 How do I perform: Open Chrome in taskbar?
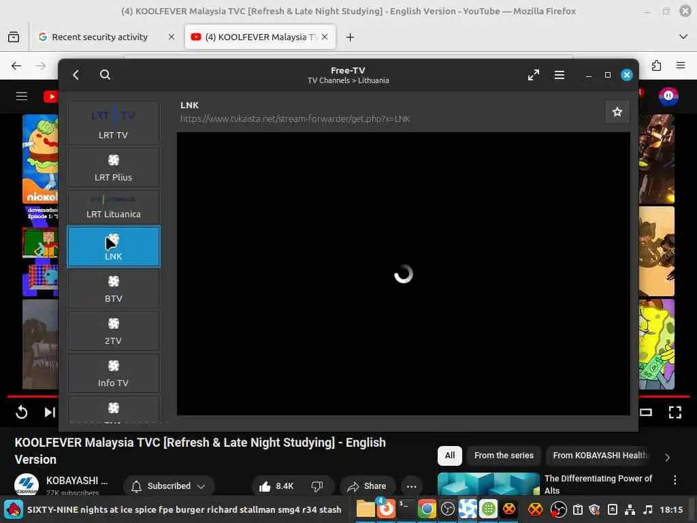[x=426, y=509]
